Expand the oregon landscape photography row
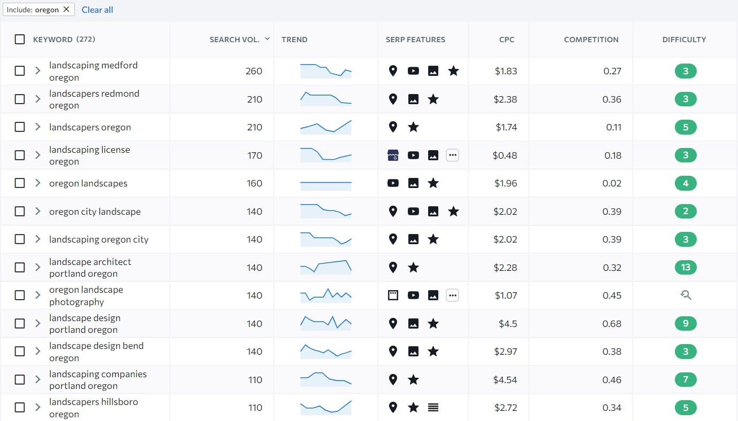 pyautogui.click(x=37, y=295)
